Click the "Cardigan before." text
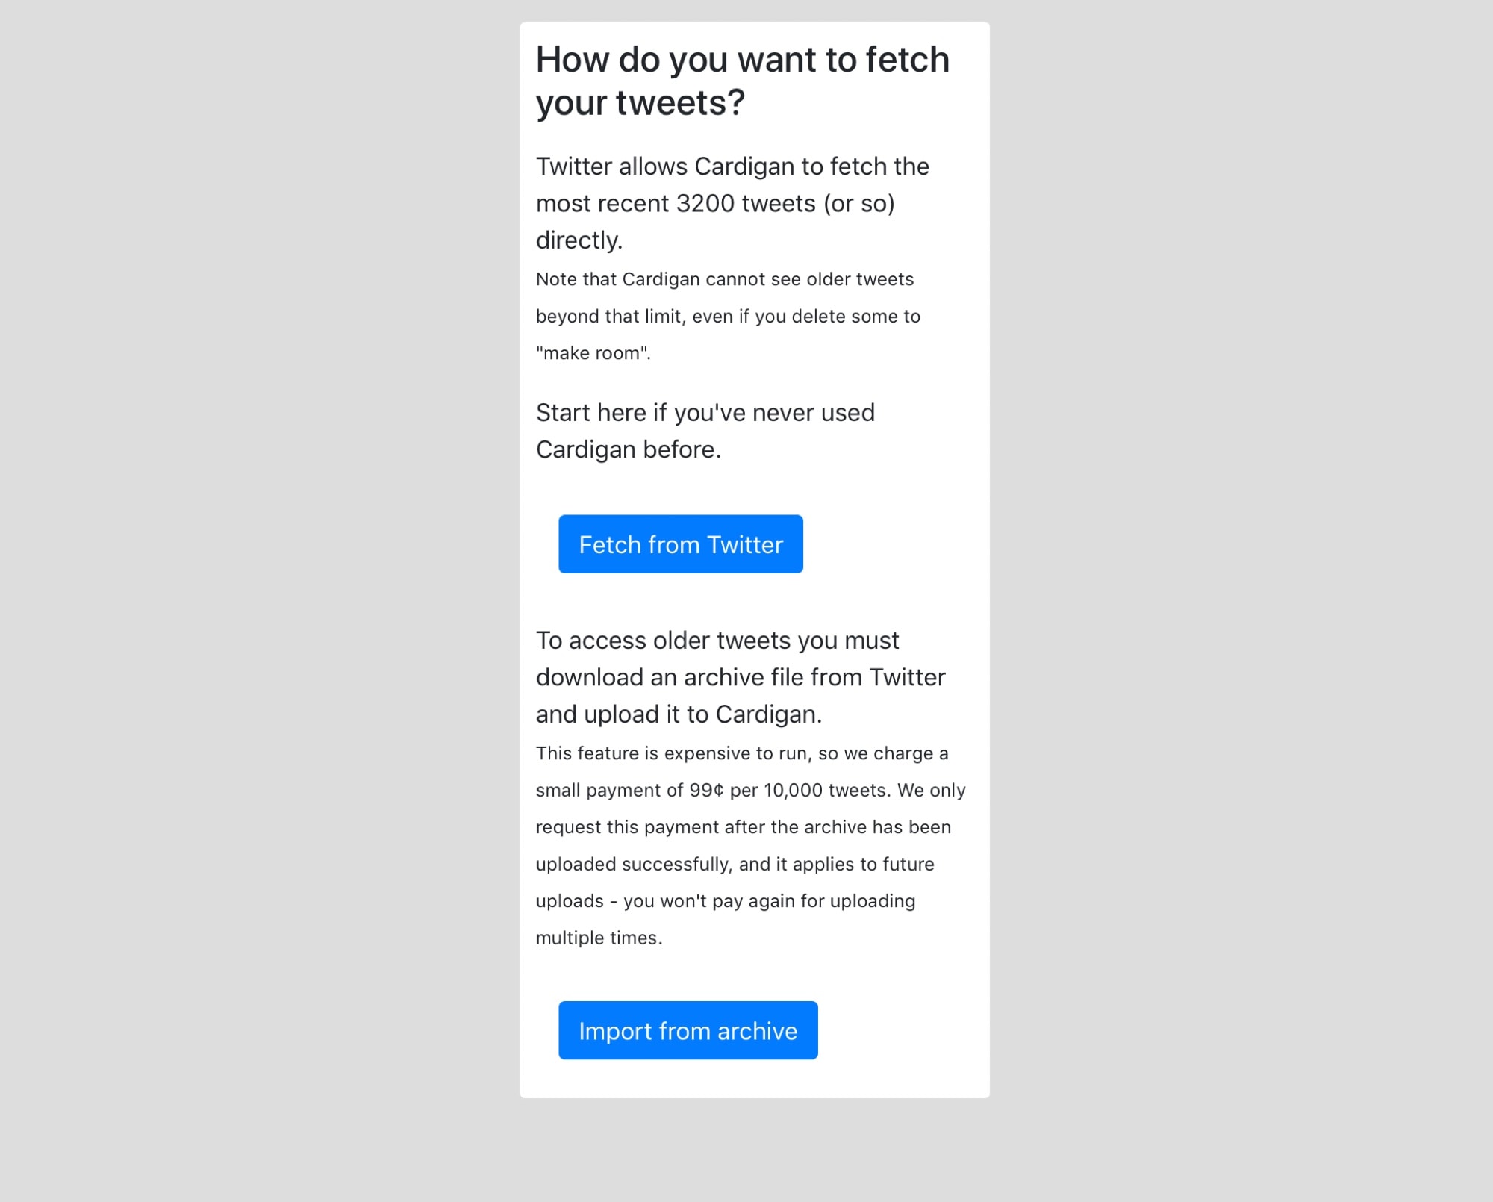Screen dimensions: 1493x1202 (x=628, y=449)
